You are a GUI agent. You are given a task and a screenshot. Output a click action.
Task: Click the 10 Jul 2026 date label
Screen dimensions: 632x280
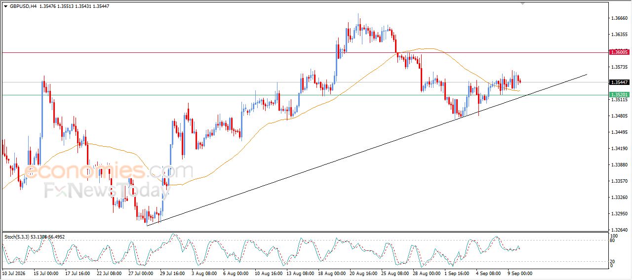pyautogui.click(x=14, y=273)
